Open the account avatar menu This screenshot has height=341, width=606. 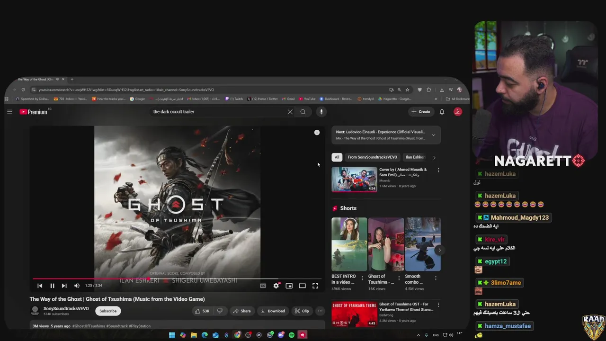tap(457, 112)
